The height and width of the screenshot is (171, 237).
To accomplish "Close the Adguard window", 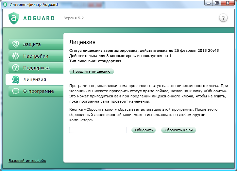I will [228, 3].
